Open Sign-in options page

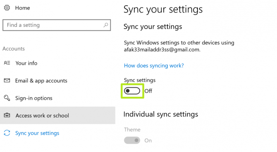pos(34,98)
